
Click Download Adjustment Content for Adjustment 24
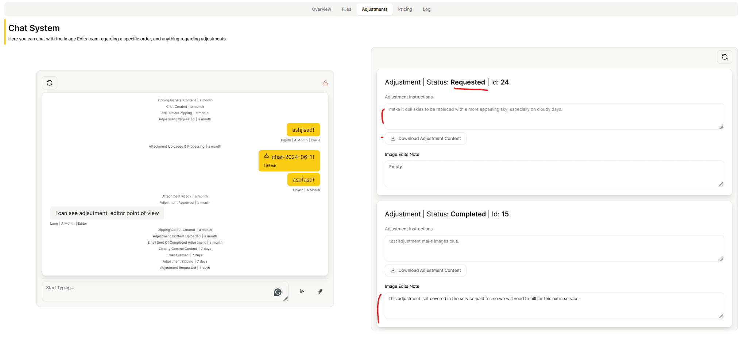425,138
